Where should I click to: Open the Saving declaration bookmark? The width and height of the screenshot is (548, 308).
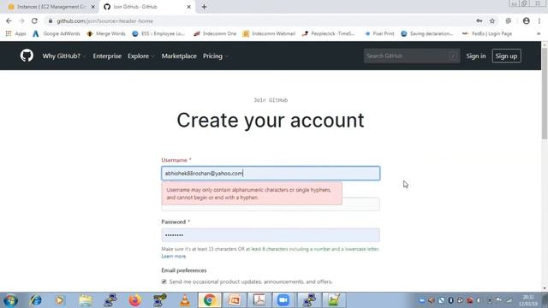pyautogui.click(x=427, y=33)
